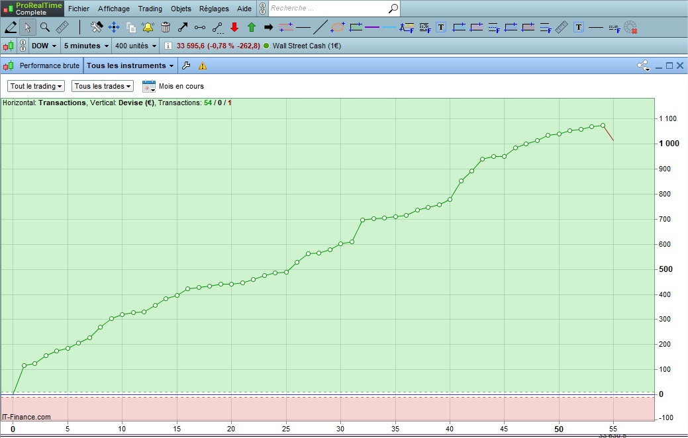Choose the orange ellipse drawing tool
688x438 pixels.
pyautogui.click(x=337, y=27)
